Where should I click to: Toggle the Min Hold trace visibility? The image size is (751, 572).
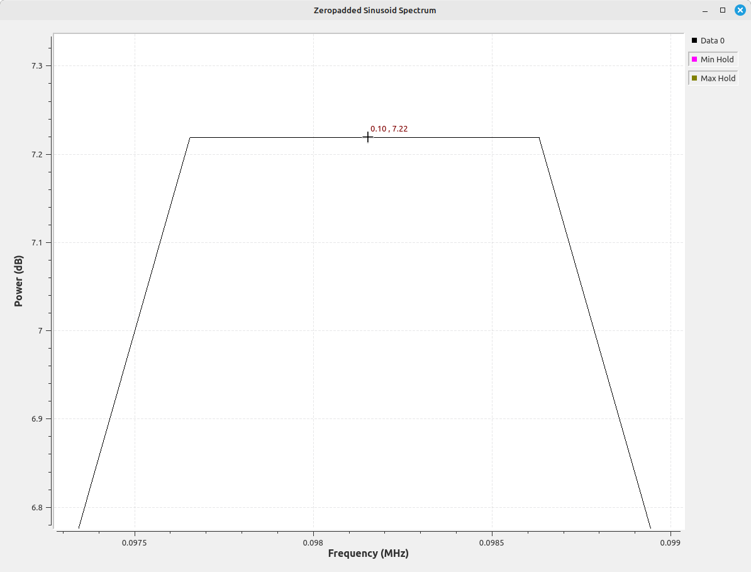[713, 59]
